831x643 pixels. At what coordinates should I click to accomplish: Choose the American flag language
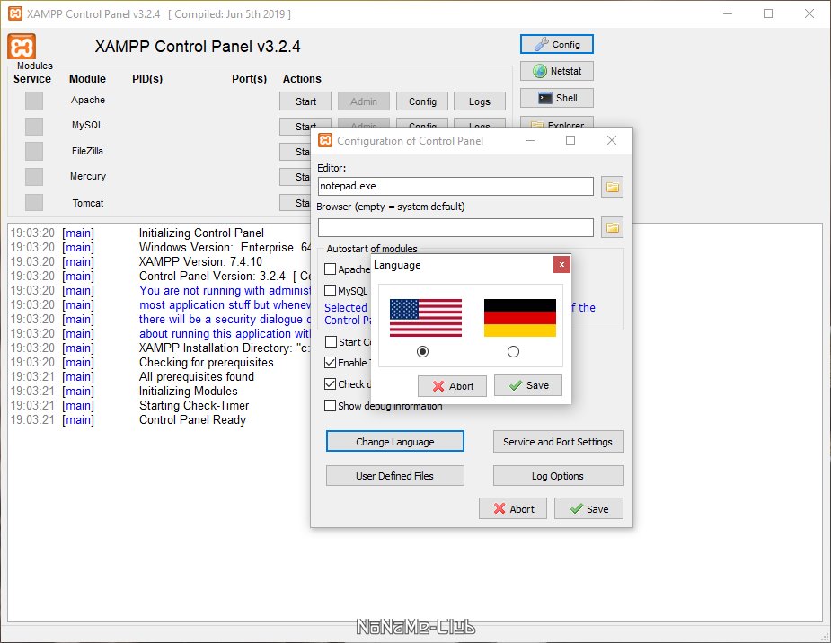tap(425, 318)
